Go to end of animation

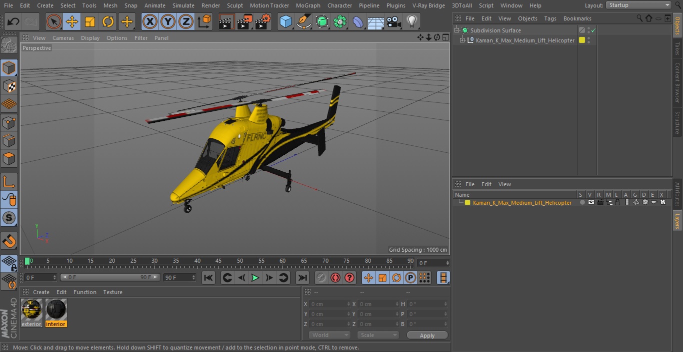[x=302, y=278]
